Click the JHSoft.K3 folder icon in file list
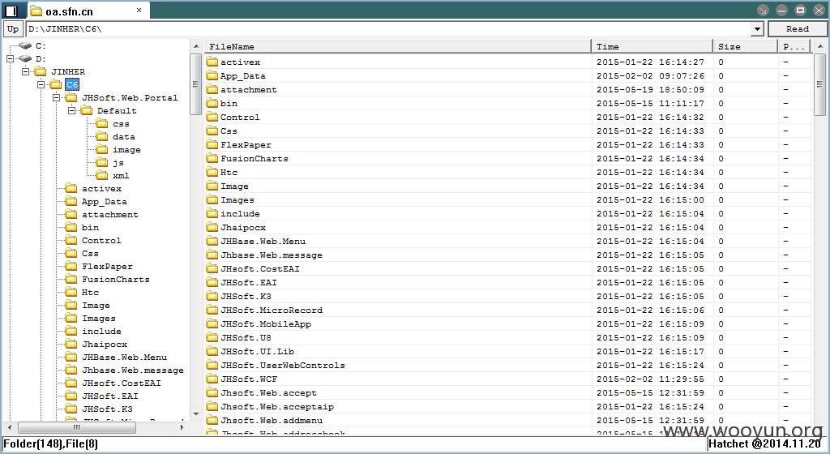Screen dimensions: 830x454 [x=212, y=296]
